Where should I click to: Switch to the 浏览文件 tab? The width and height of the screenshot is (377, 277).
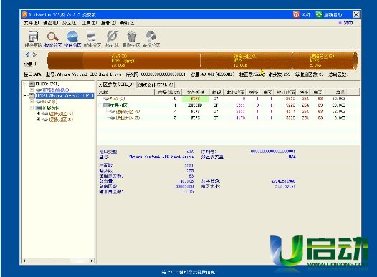coord(156,84)
